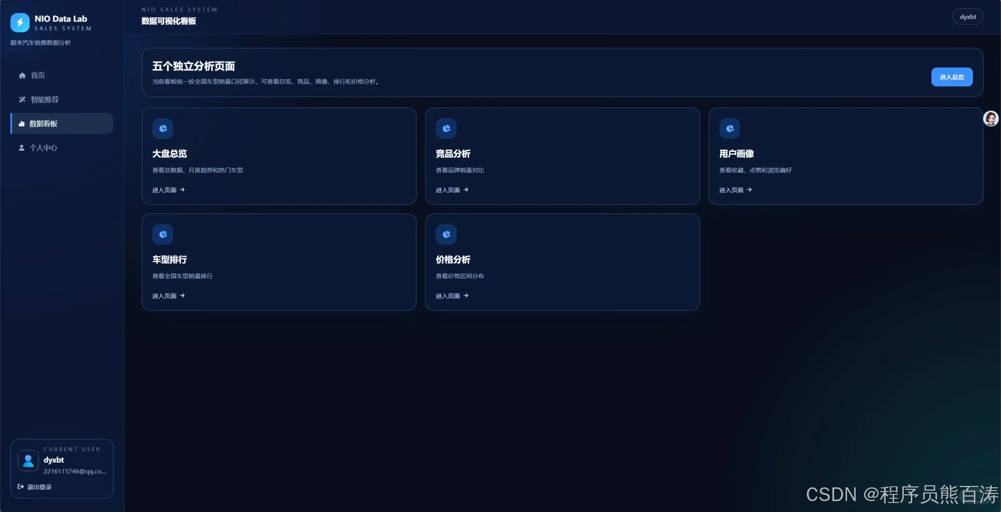The image size is (1001, 512).
Task: Open 个人中心 from the sidebar
Action: click(62, 148)
